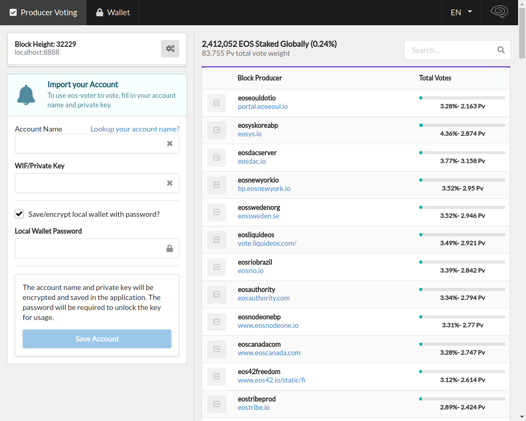
Task: Toggle vote button for eosnewyorkio
Action: point(216,185)
